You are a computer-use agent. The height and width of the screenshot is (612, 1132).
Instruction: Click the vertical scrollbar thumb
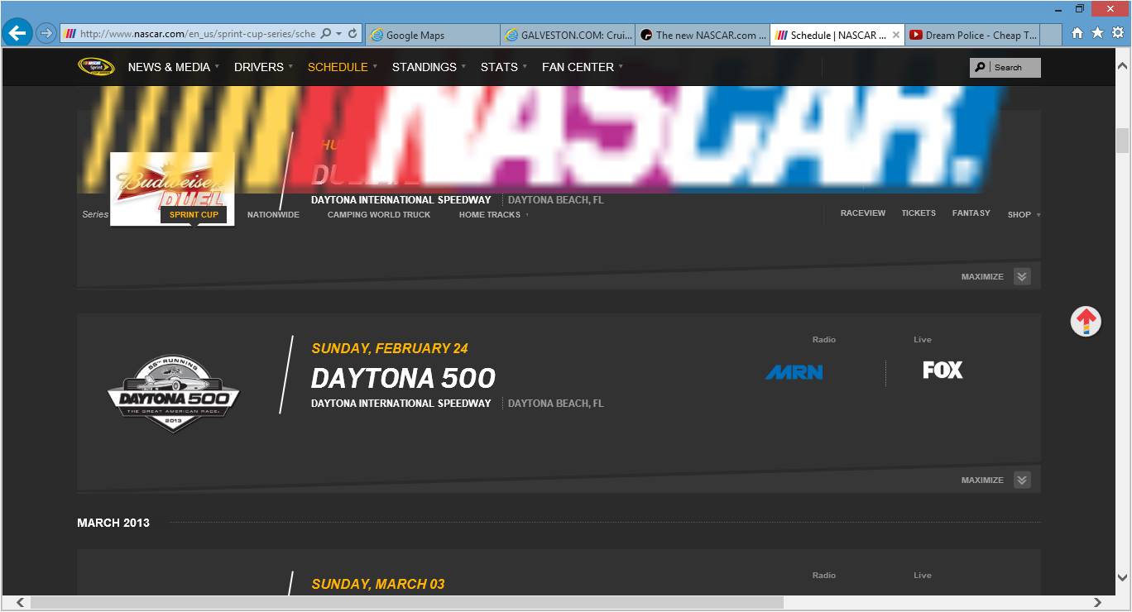[x=1122, y=141]
